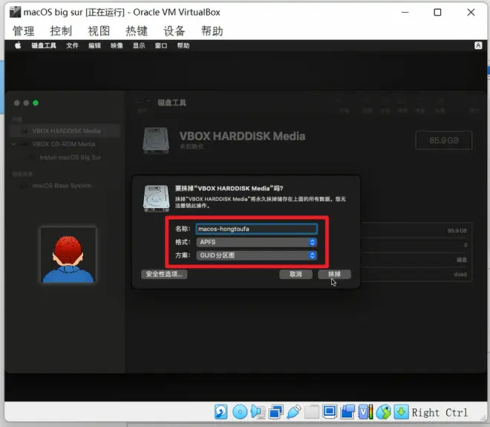Click the Right Ctrl host key label
490x427 pixels.
tap(440, 413)
